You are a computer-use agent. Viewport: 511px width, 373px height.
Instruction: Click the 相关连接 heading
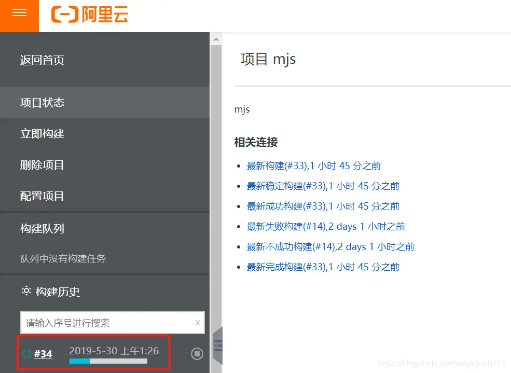[256, 142]
